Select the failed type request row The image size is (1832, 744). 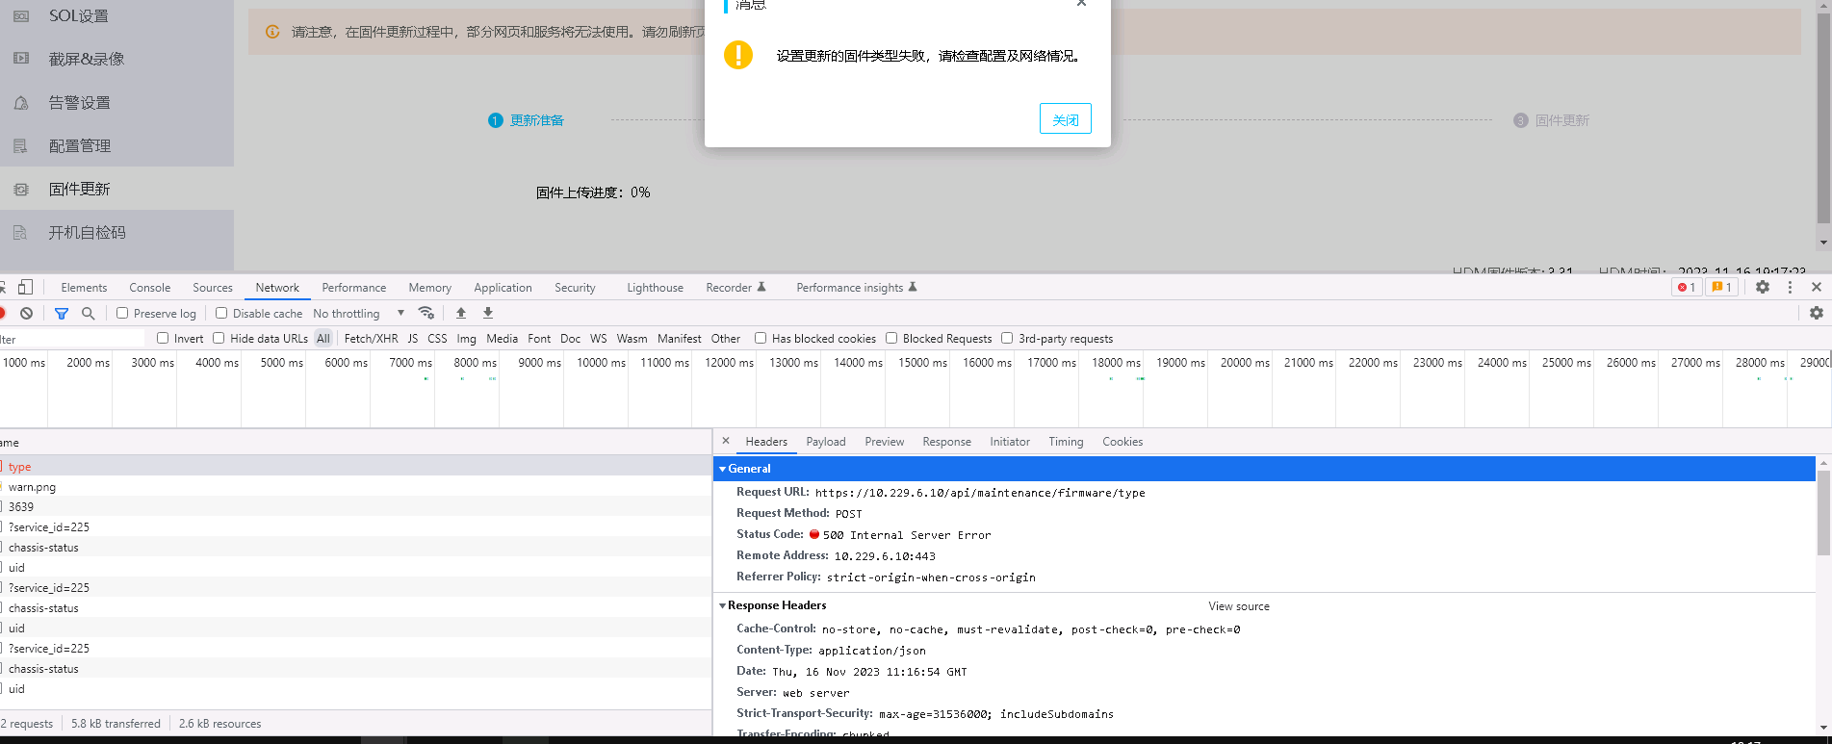pyautogui.click(x=355, y=466)
